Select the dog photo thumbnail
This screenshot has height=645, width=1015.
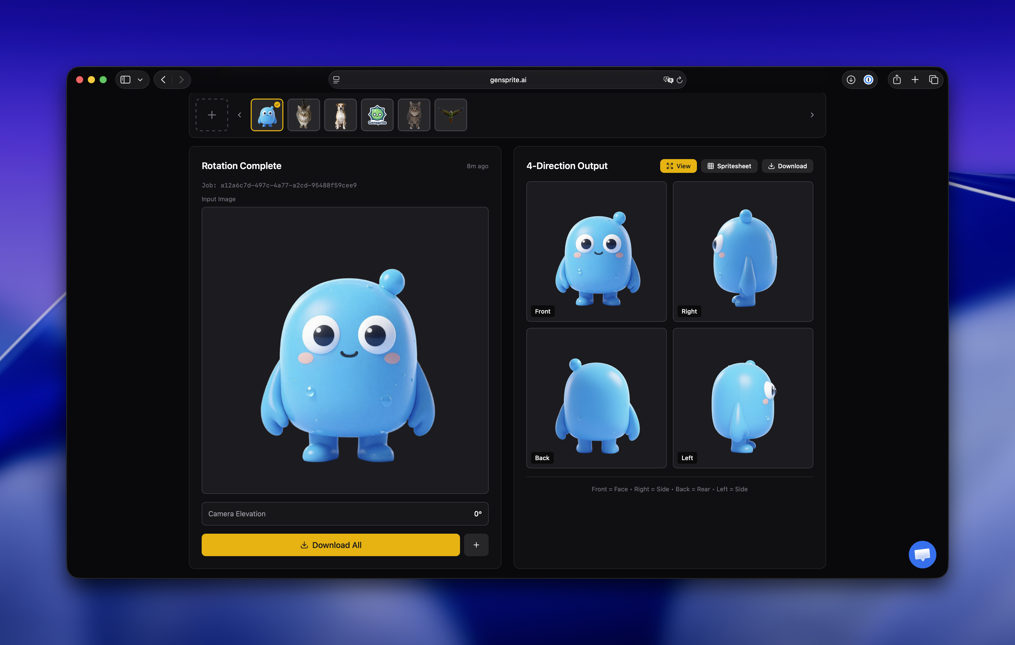click(340, 114)
